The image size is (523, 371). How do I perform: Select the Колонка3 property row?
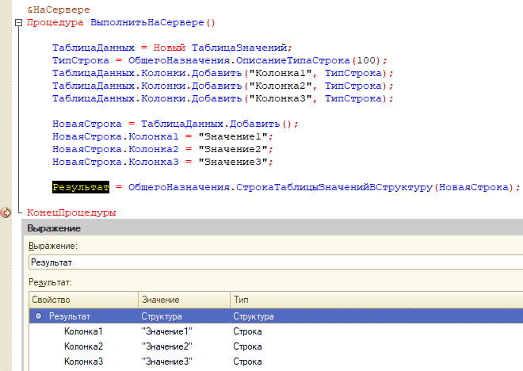pyautogui.click(x=83, y=362)
